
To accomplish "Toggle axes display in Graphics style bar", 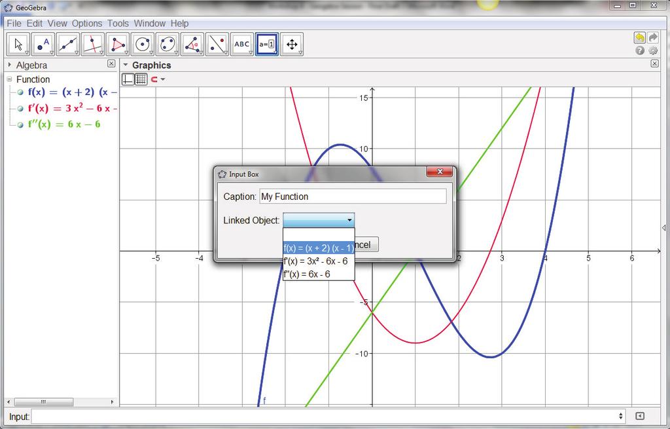I will pyautogui.click(x=128, y=79).
